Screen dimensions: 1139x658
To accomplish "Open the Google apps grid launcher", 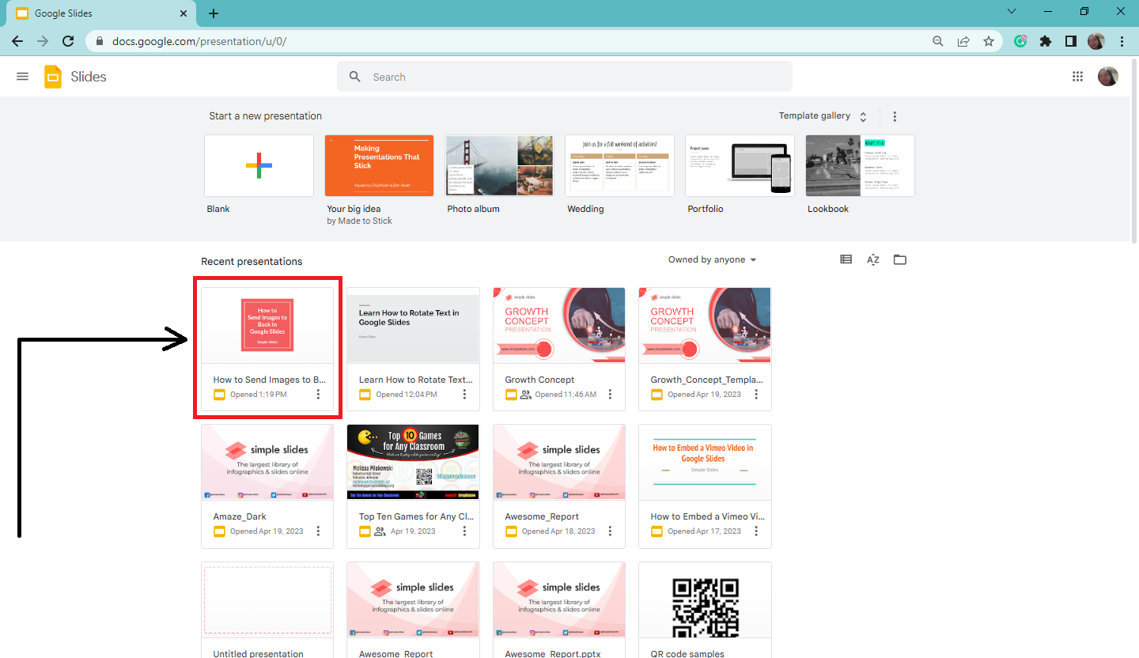I will pos(1077,76).
